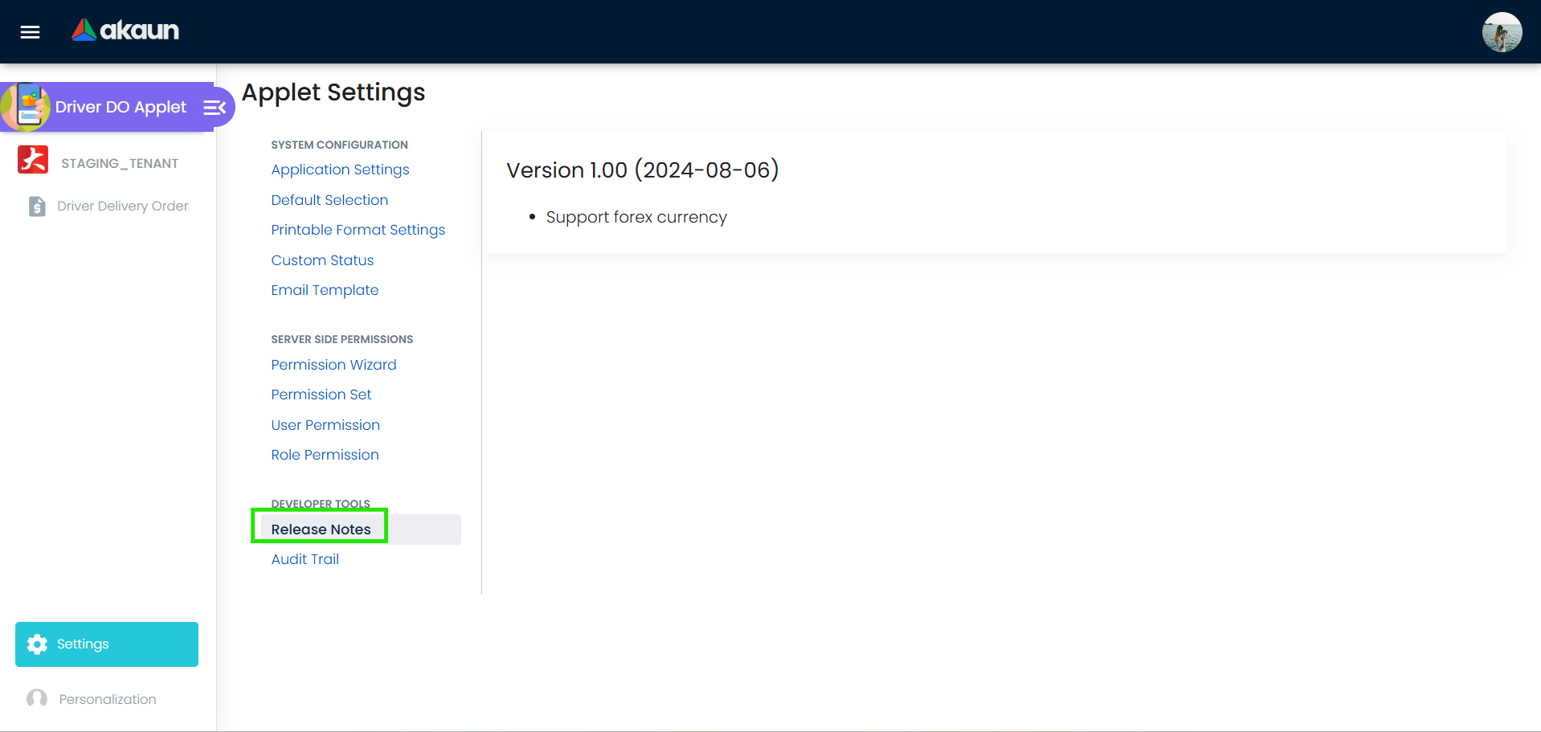
Task: Click the akaun logo
Action: pyautogui.click(x=125, y=31)
